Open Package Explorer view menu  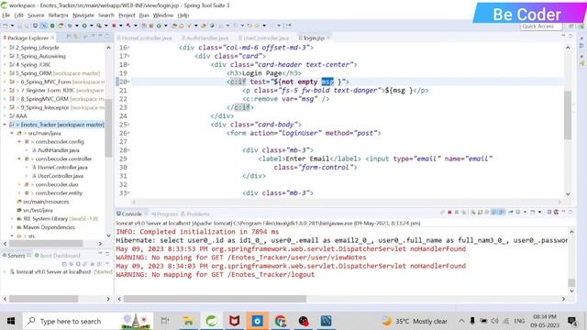(x=93, y=37)
